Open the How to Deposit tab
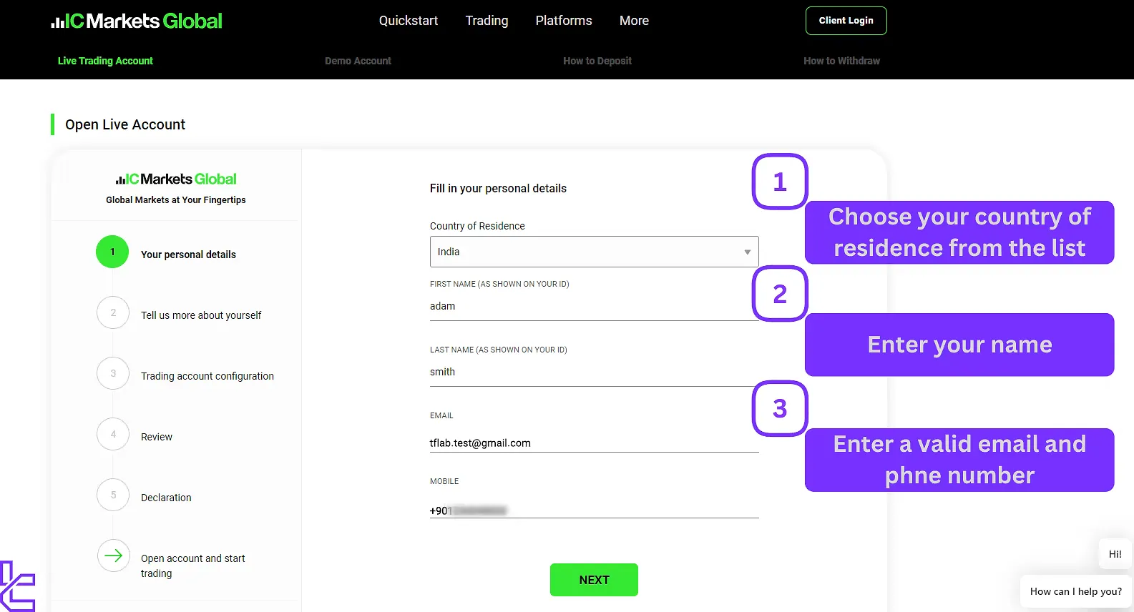The height and width of the screenshot is (612, 1134). click(597, 61)
